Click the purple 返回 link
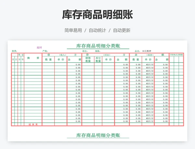Viewport: 195px width, 149px height. coord(39,48)
